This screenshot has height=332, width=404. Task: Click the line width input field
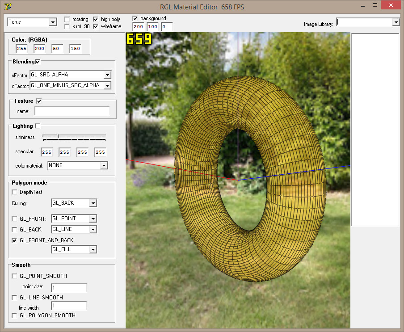click(69, 306)
